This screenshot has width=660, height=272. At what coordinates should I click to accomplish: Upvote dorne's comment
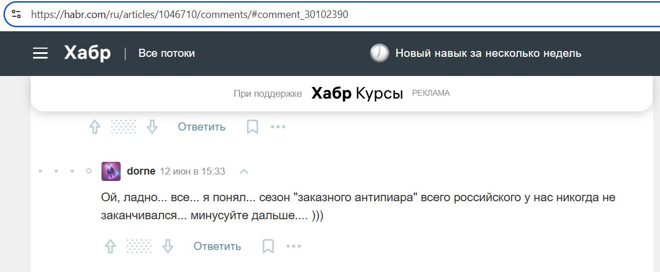[110, 246]
